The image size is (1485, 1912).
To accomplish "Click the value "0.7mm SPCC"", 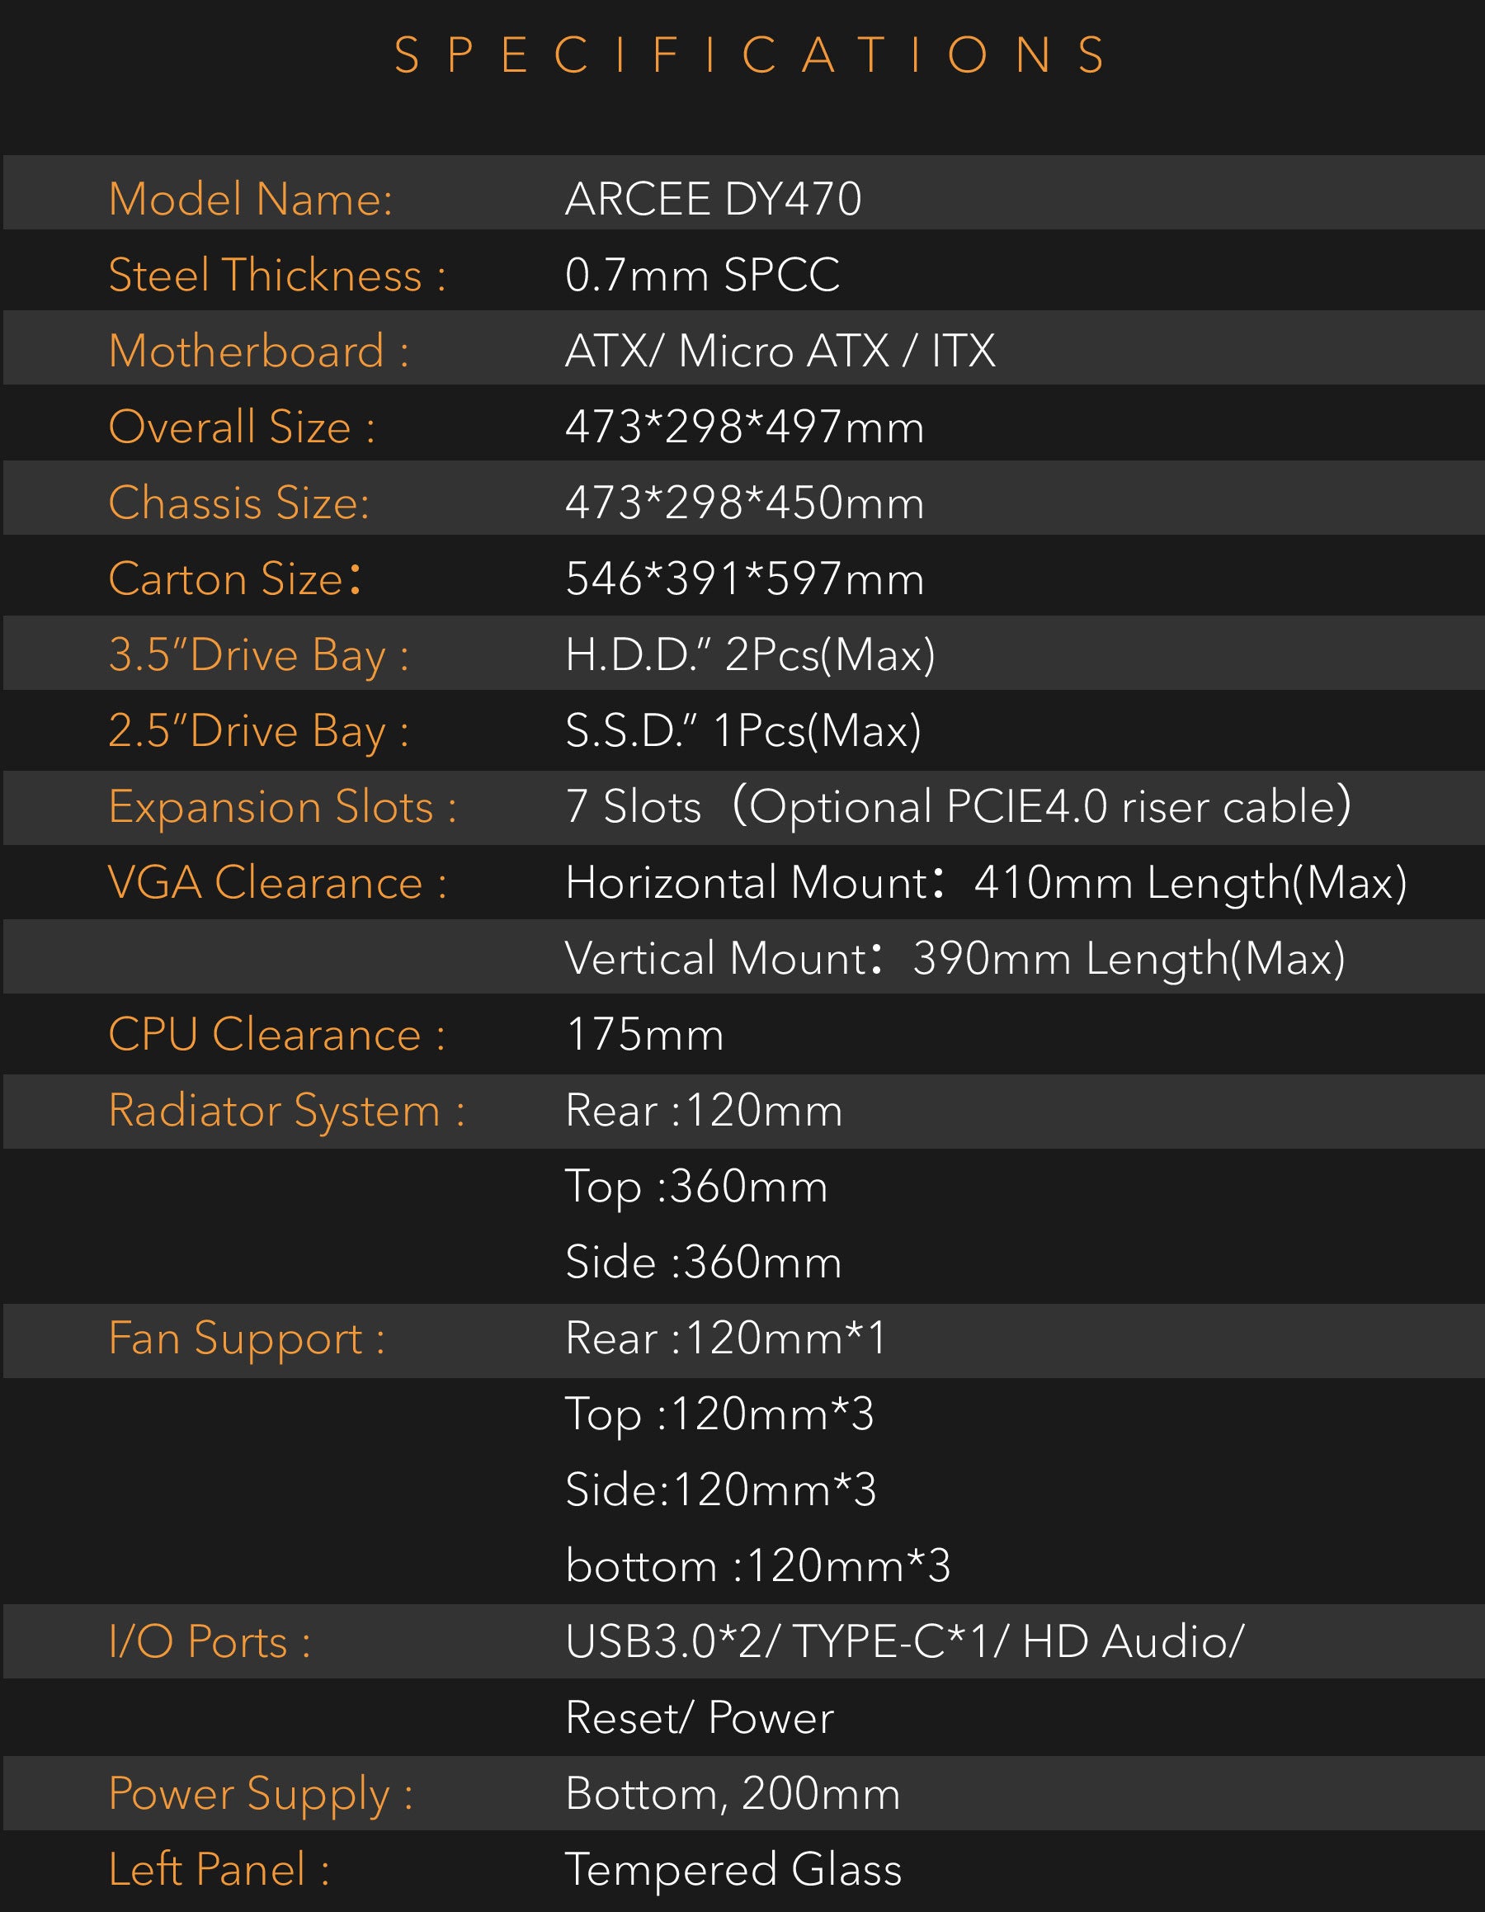I will pos(703,275).
